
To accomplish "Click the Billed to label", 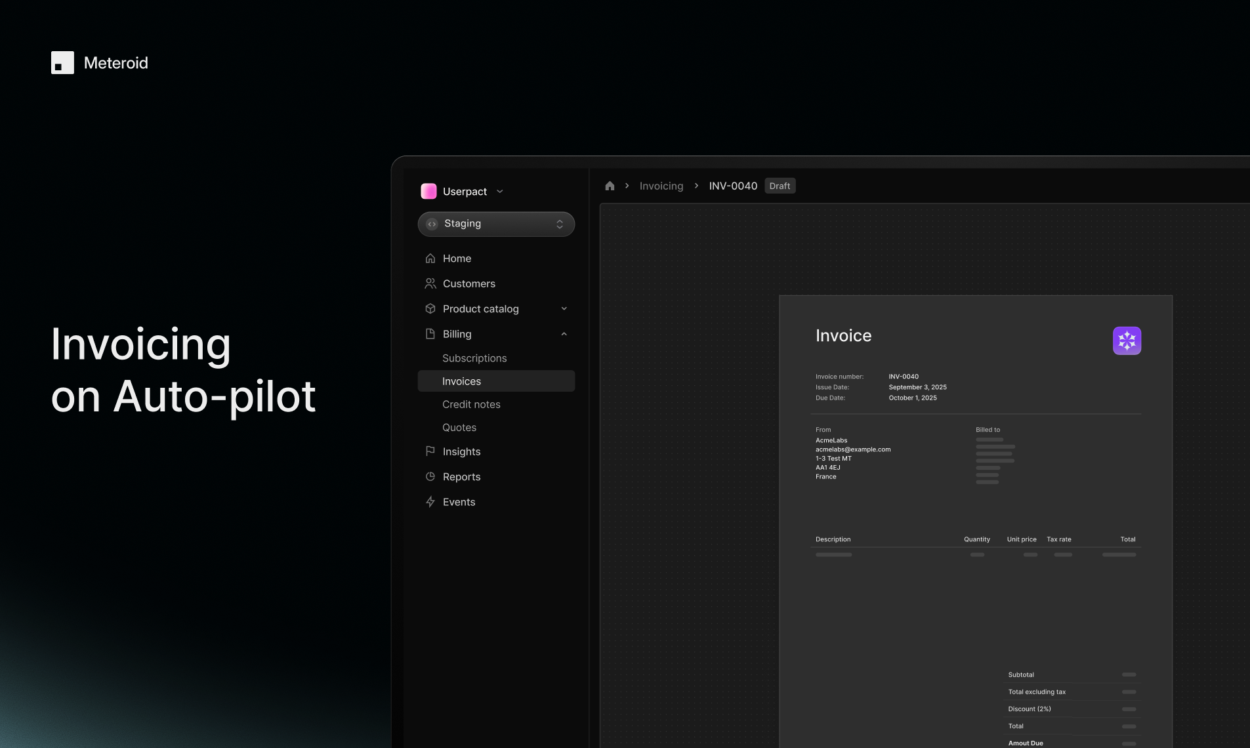I will point(988,430).
